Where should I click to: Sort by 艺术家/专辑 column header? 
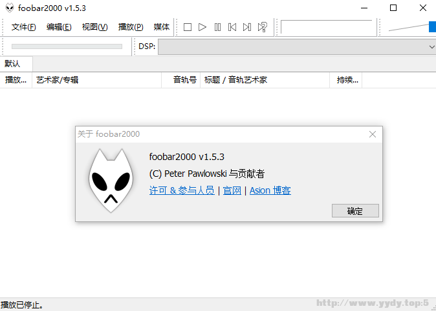[x=97, y=80]
